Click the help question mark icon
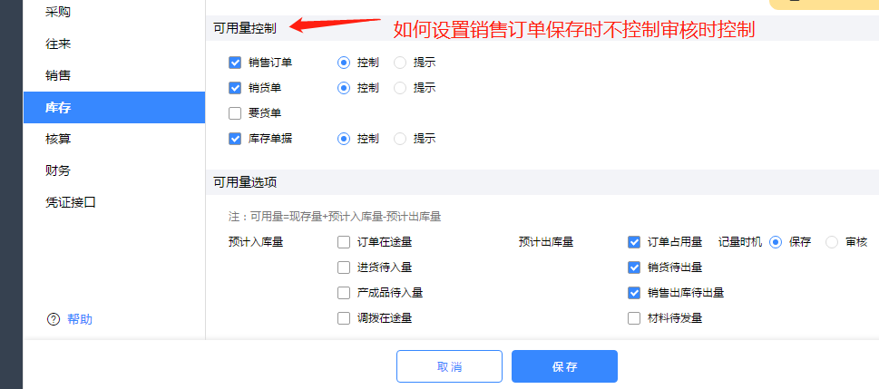Image resolution: width=879 pixels, height=389 pixels. pos(53,319)
